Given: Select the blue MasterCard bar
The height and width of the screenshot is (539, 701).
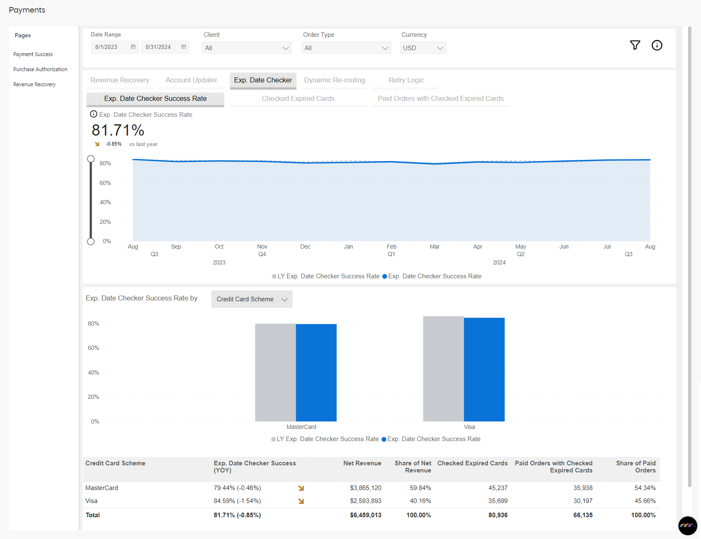Looking at the screenshot, I should pyautogui.click(x=316, y=373).
